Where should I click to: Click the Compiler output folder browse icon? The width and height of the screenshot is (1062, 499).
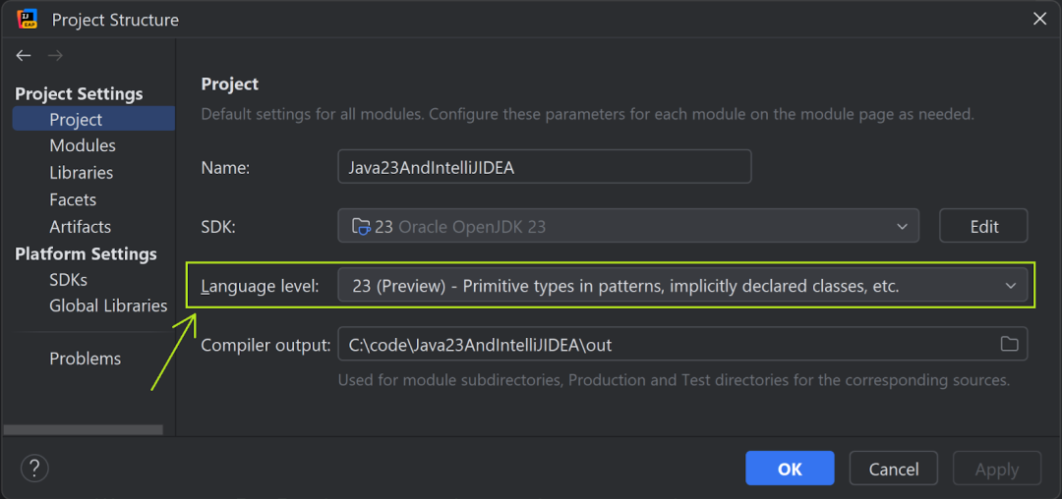[x=1009, y=344]
